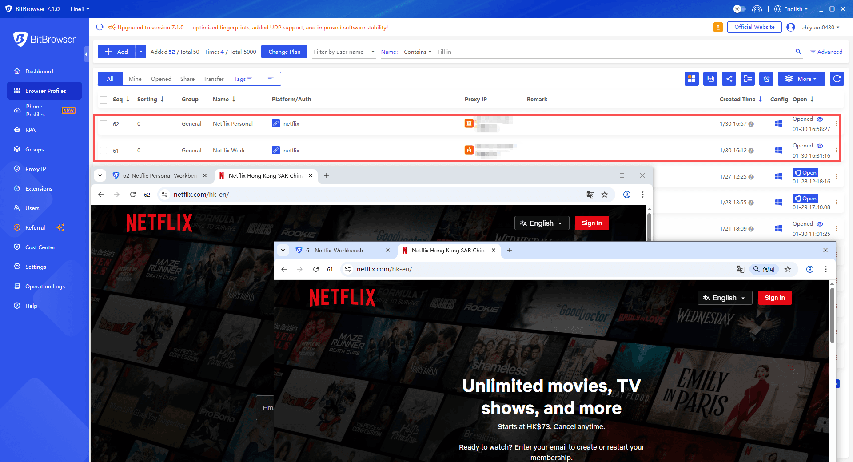Open the Contains filter dropdown

pyautogui.click(x=417, y=52)
